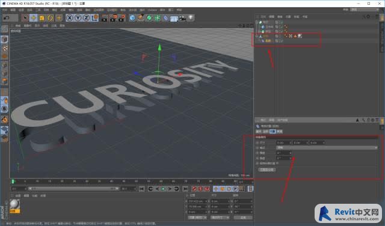Click the material sphere tag on fourth object row

[300, 36]
